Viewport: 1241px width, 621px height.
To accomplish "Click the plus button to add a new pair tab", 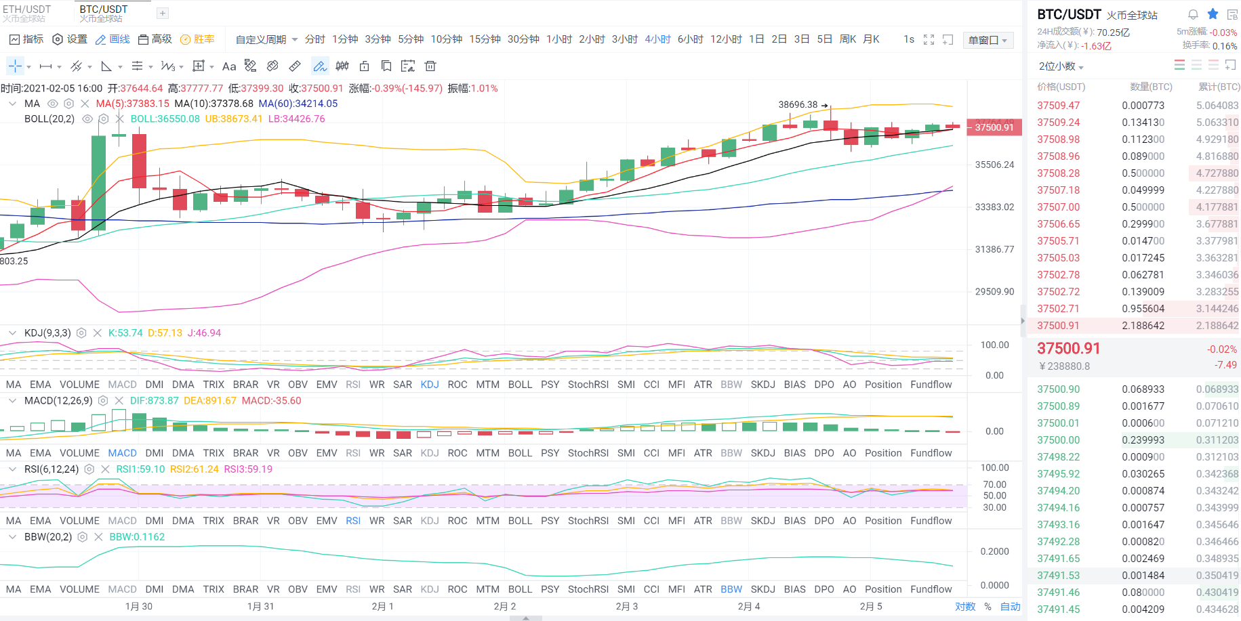I will 162,12.
